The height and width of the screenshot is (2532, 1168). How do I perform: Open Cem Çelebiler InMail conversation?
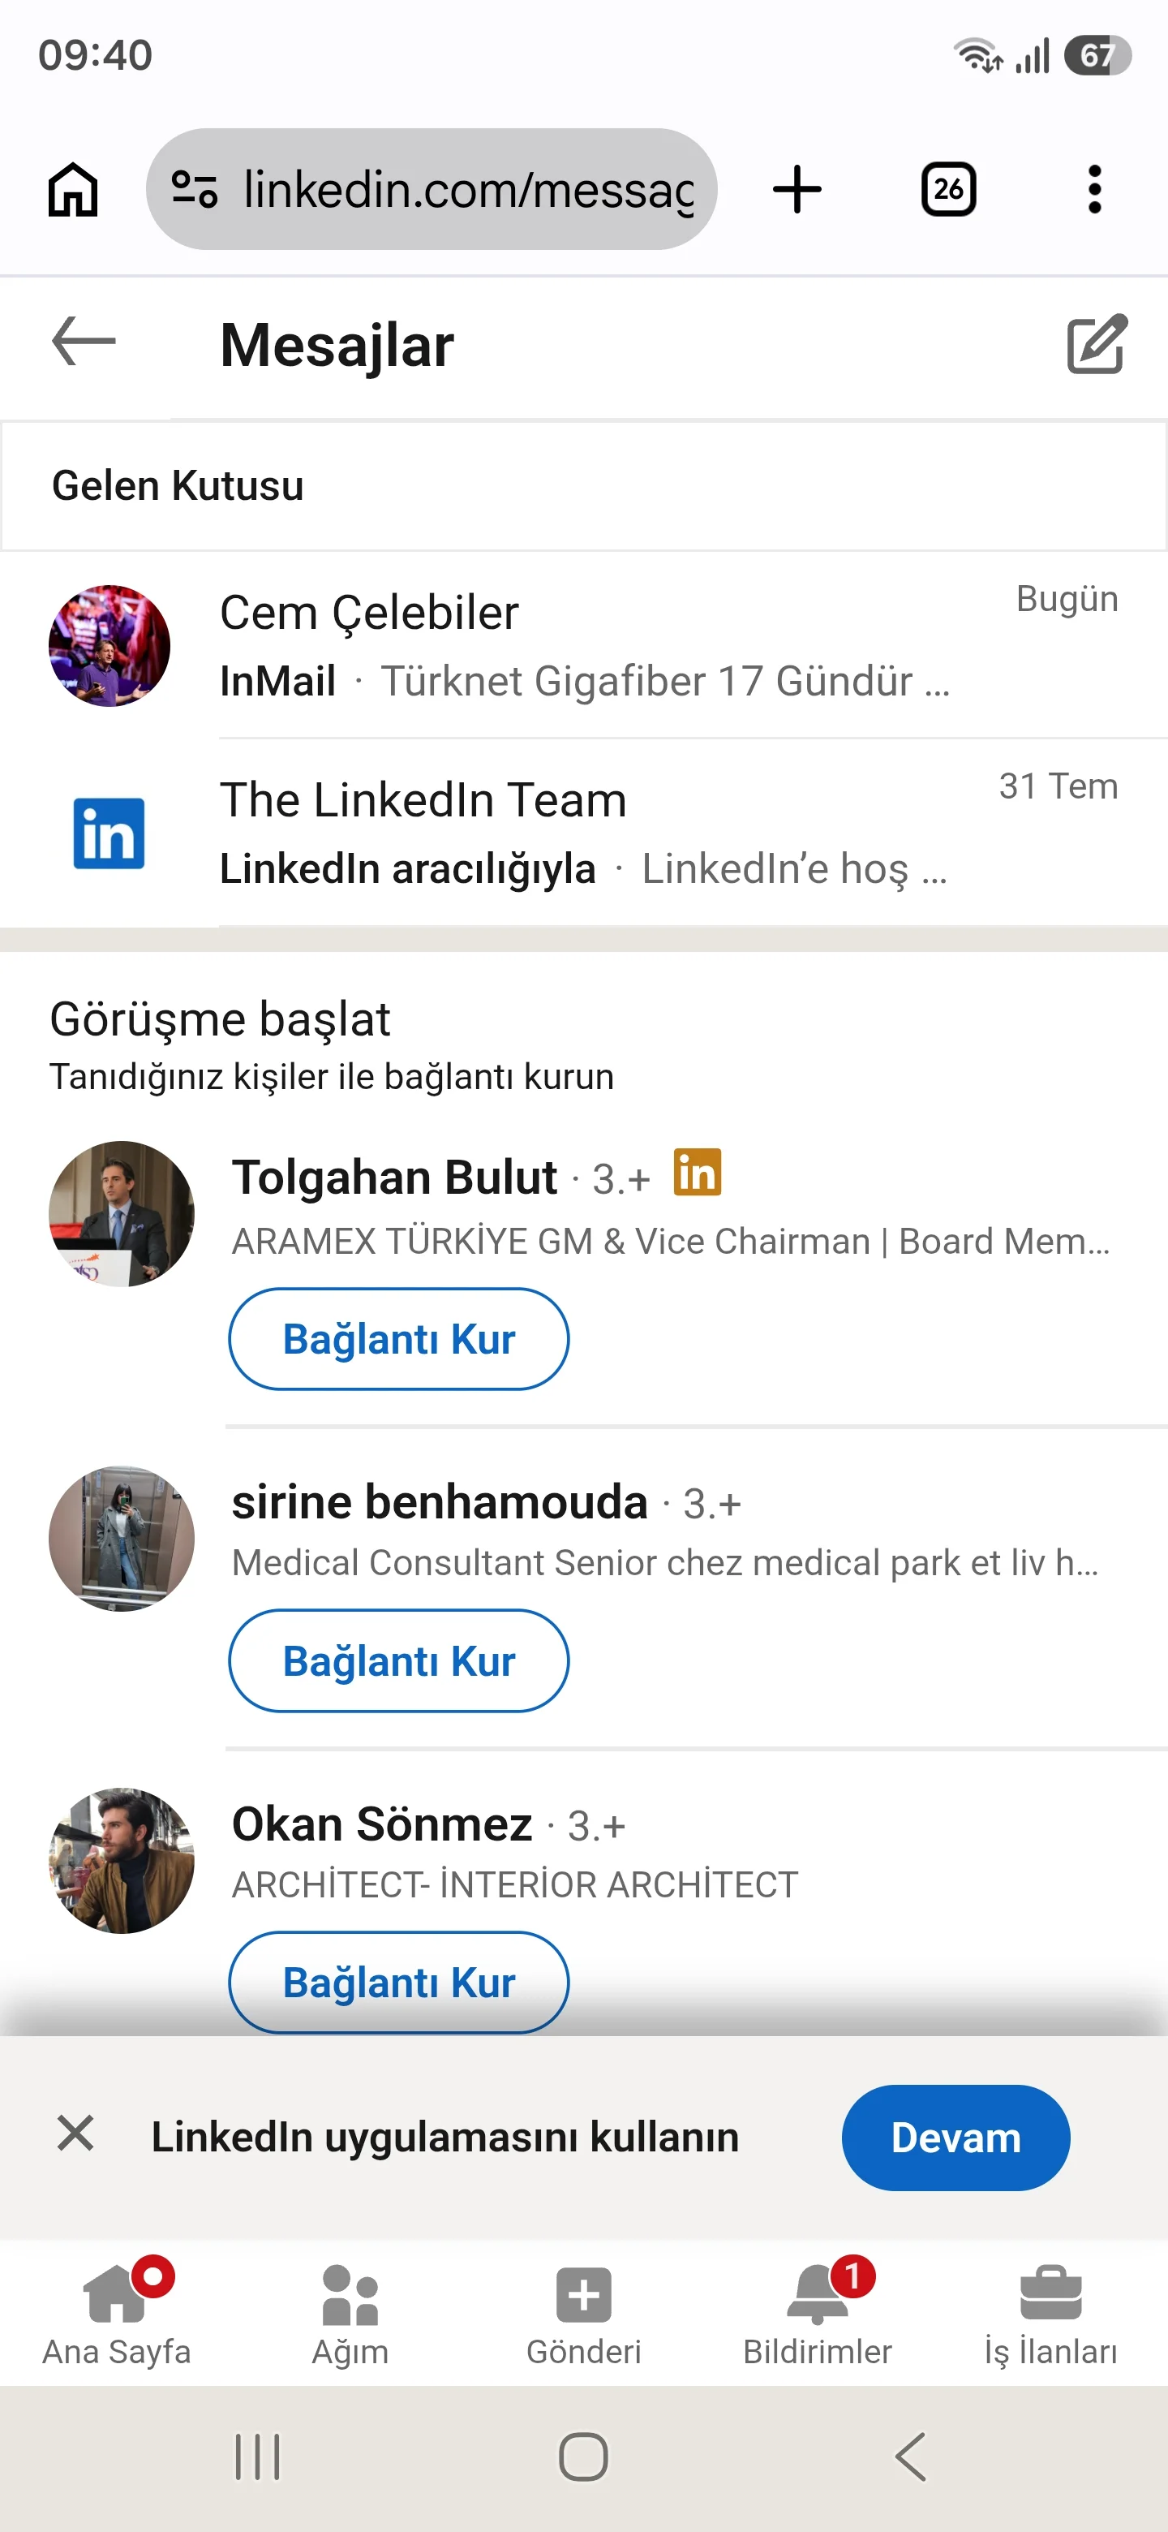583,645
